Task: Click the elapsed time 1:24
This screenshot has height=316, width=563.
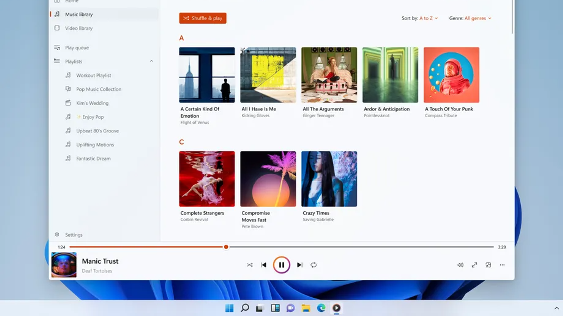Action: (62, 247)
